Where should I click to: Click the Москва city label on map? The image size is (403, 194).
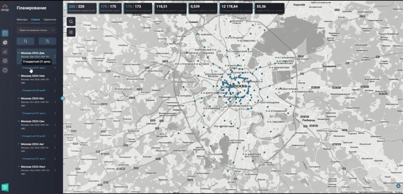click(x=238, y=86)
